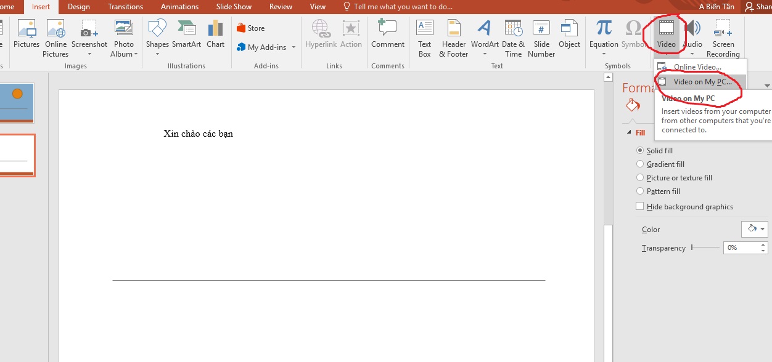
Task: Select the Solid fill option
Action: click(x=655, y=151)
